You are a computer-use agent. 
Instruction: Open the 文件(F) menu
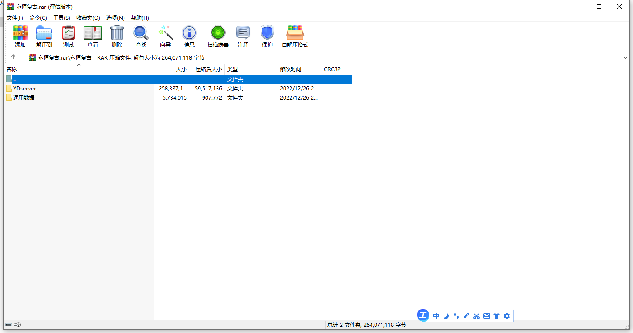tap(15, 18)
